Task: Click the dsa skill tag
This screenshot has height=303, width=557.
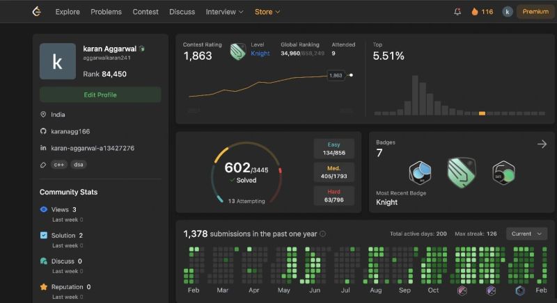Action: click(79, 165)
